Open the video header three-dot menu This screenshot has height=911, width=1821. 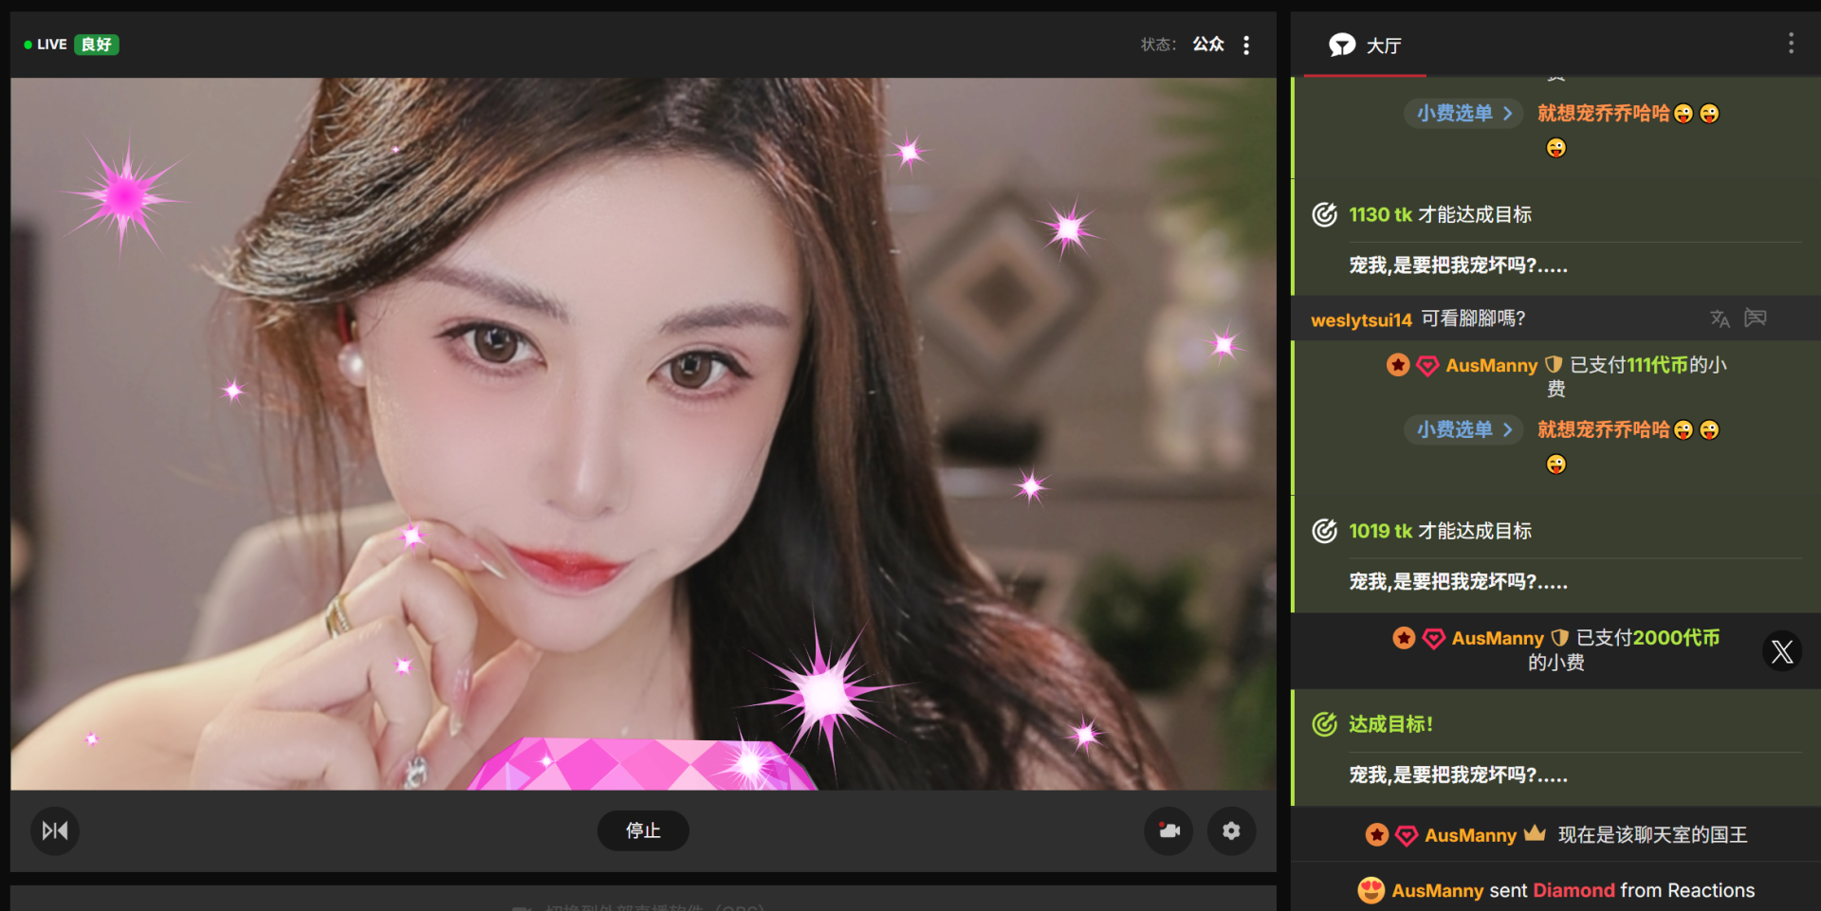point(1246,45)
